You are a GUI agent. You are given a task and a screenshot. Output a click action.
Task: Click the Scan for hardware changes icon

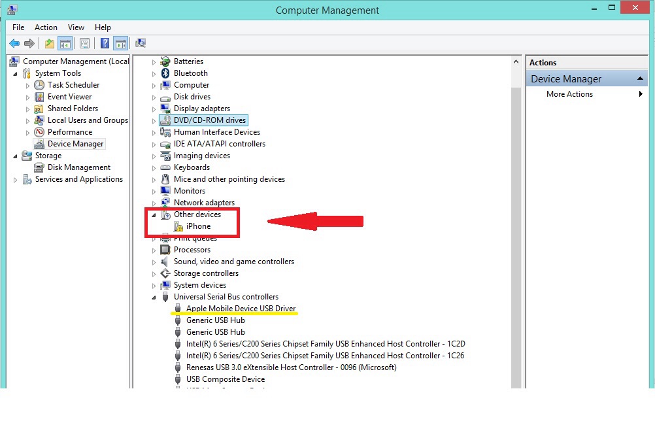[x=141, y=43]
